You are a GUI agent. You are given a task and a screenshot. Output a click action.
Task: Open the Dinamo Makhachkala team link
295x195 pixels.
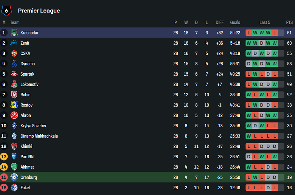(39, 136)
